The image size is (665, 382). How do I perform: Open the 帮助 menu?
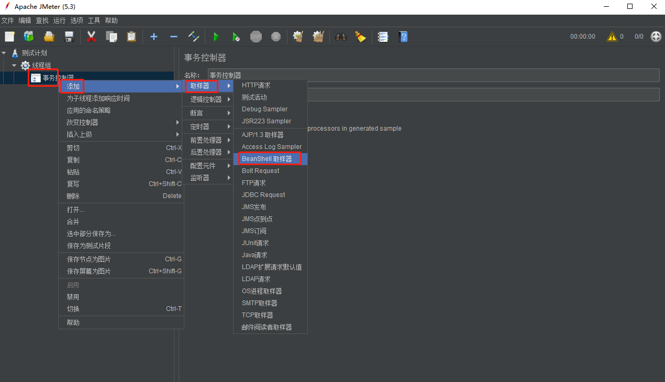(111, 20)
